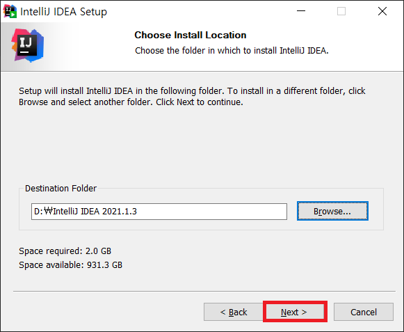Click the 'Space required: 2.0 GB' text
This screenshot has width=404, height=332.
click(65, 251)
